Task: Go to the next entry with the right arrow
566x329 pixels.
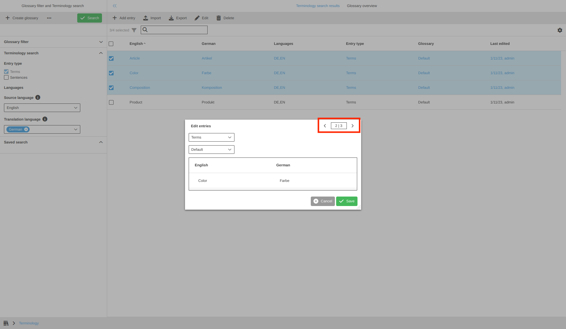Action: tap(353, 125)
